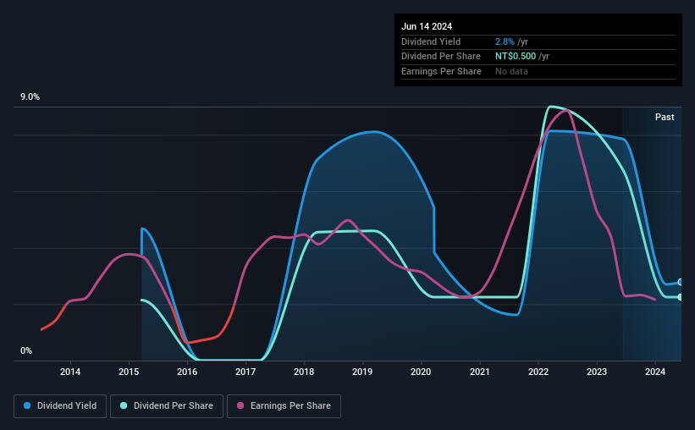Screen dimensions: 695x430
Task: Click the teal Dividend Per Share endpoint marker
Action: pos(681,297)
